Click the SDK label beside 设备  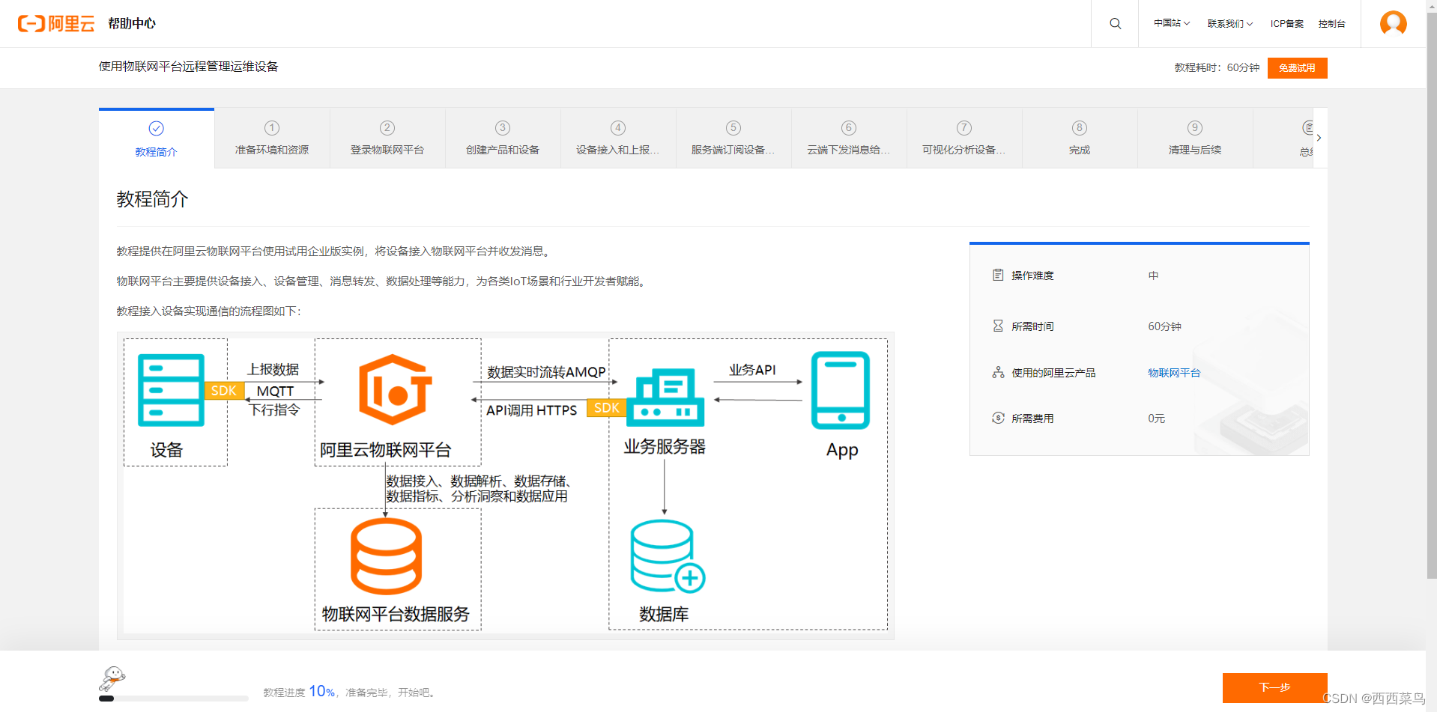point(223,391)
